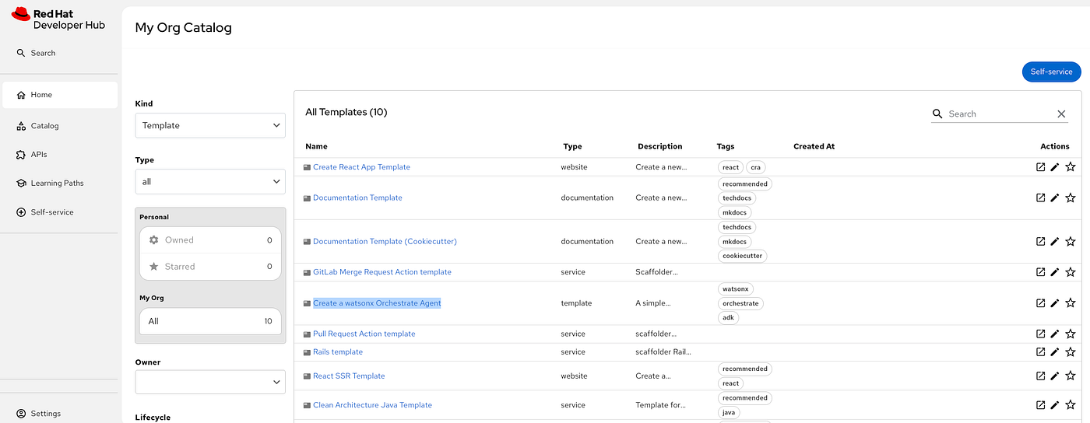Star the watsonx Orchestrate Agent template
1090x423 pixels.
pos(1071,303)
